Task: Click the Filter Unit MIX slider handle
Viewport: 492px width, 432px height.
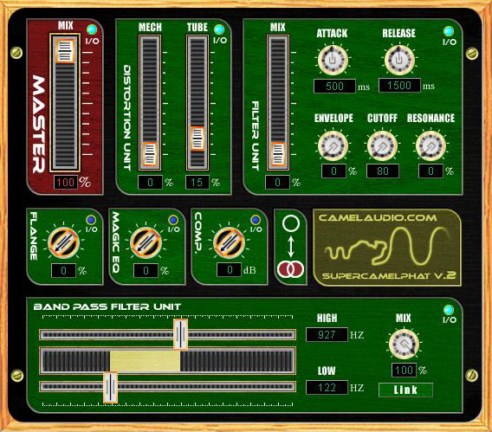Action: coord(278,154)
